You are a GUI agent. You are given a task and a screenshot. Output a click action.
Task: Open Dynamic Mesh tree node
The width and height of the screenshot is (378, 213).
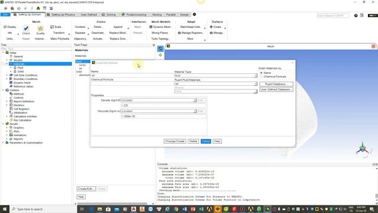point(22,83)
